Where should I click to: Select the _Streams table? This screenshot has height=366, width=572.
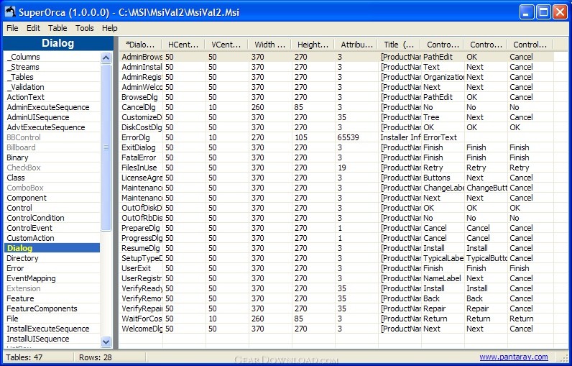pyautogui.click(x=52, y=67)
